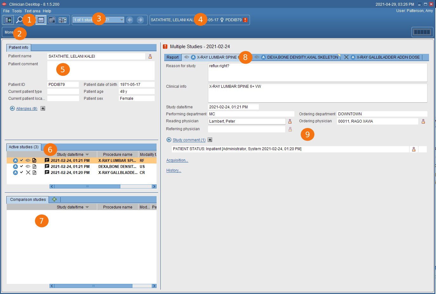Click the Acquisition... link

(177, 160)
